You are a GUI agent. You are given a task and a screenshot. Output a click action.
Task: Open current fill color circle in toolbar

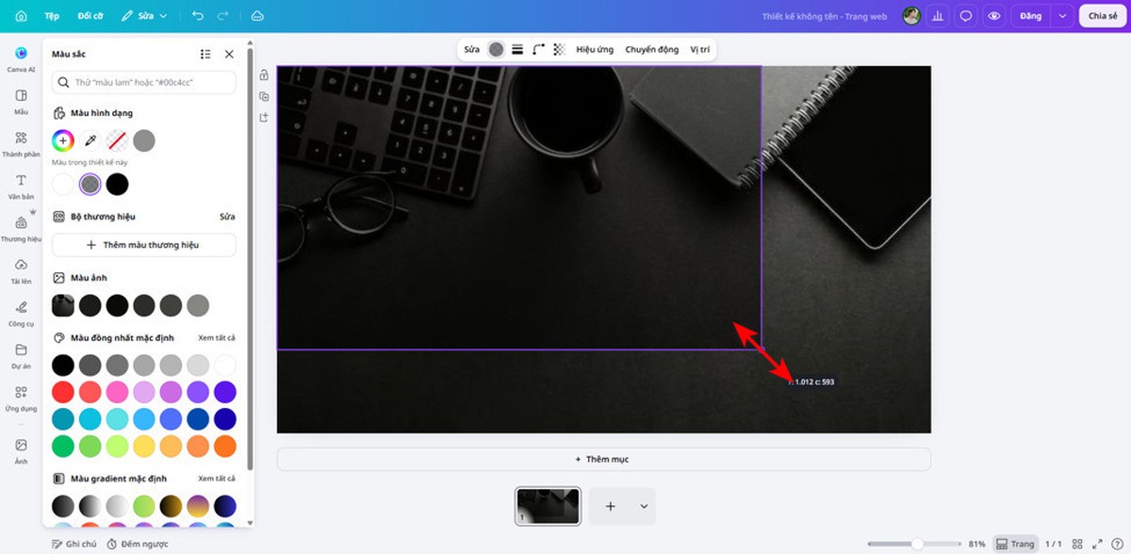496,49
